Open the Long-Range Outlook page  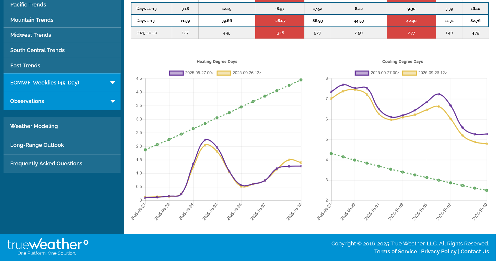pyautogui.click(x=37, y=145)
